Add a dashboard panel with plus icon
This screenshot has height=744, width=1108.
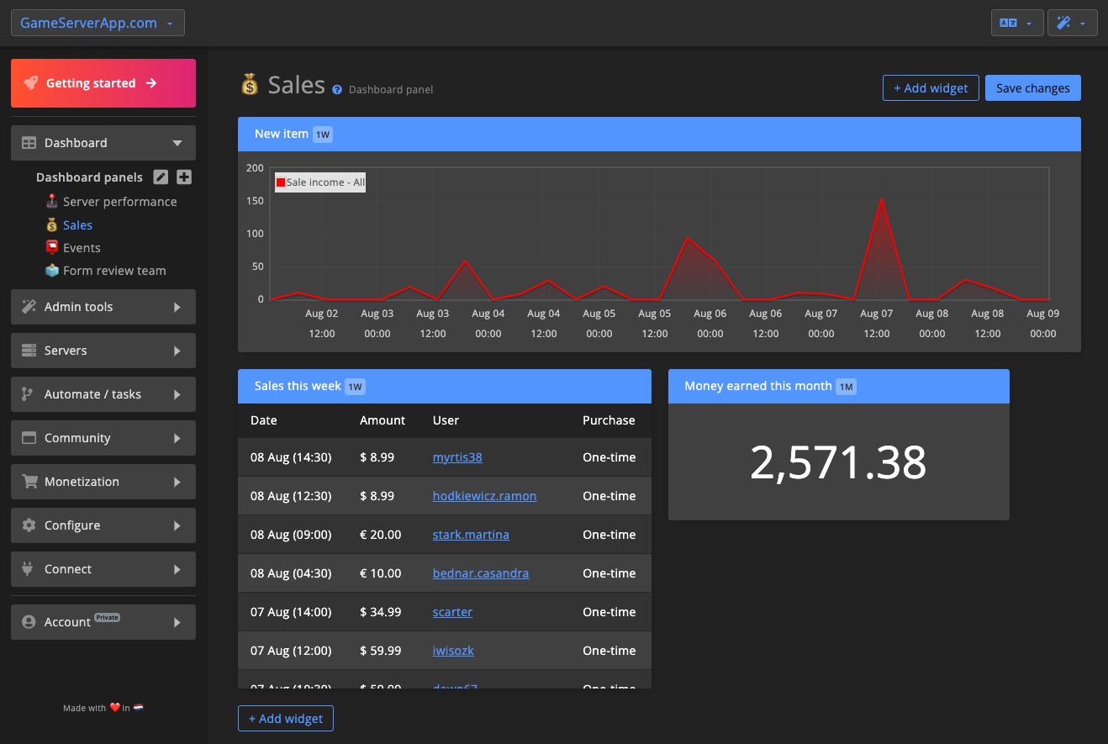click(x=184, y=177)
